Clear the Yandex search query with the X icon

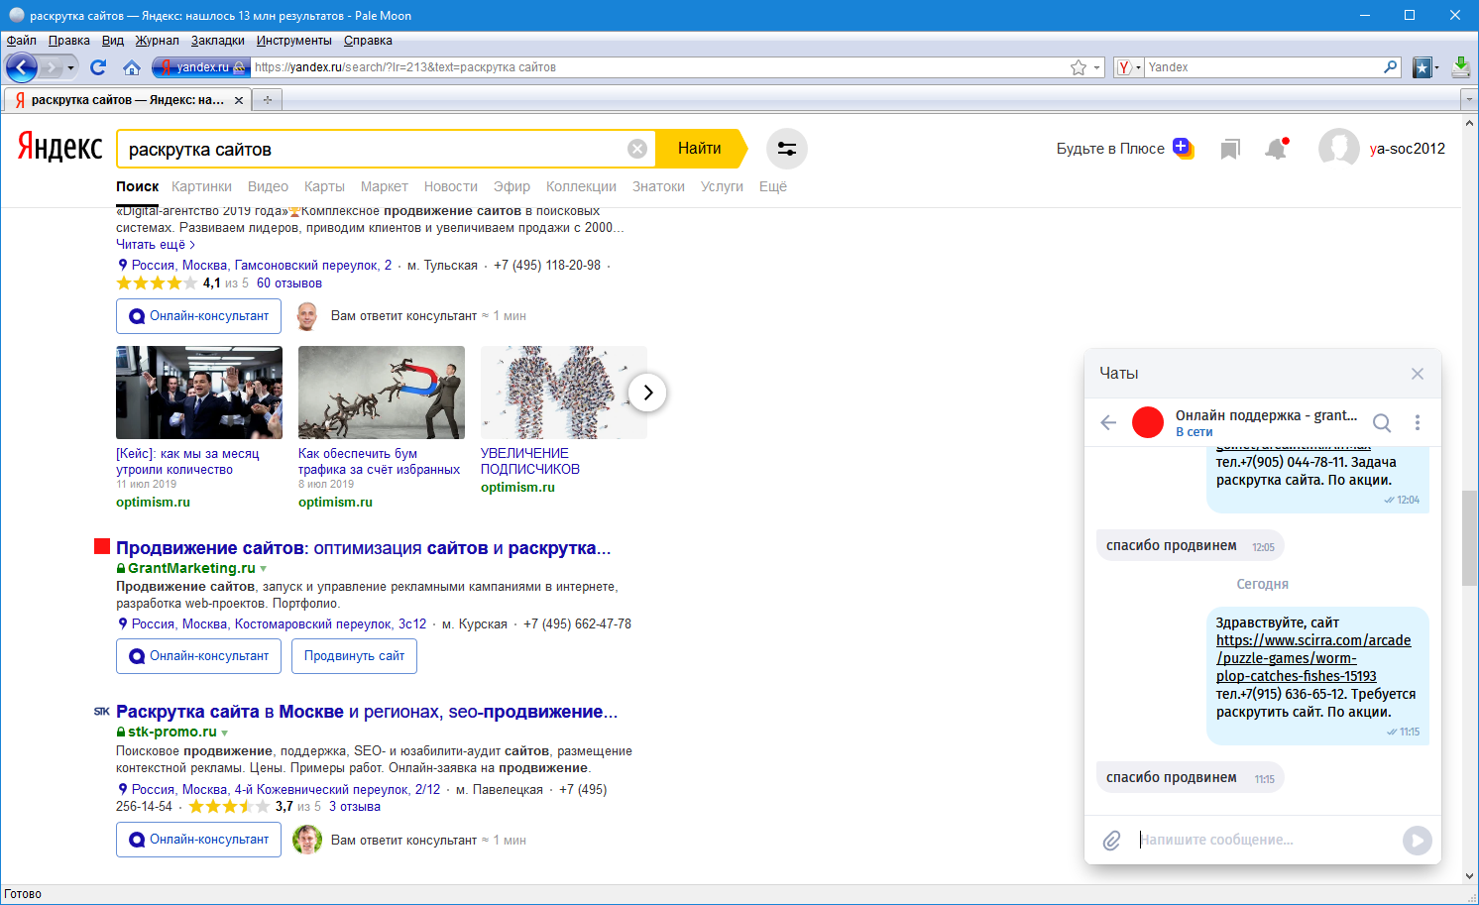[637, 149]
